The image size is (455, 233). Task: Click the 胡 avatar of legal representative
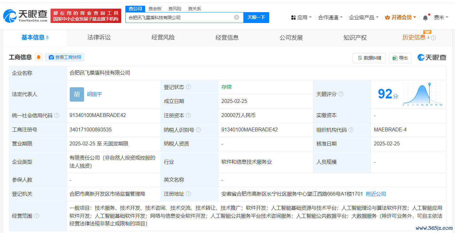[77, 94]
